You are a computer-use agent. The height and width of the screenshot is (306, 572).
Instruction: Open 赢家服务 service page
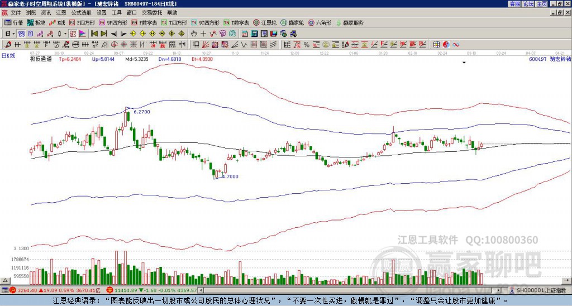[x=350, y=22]
